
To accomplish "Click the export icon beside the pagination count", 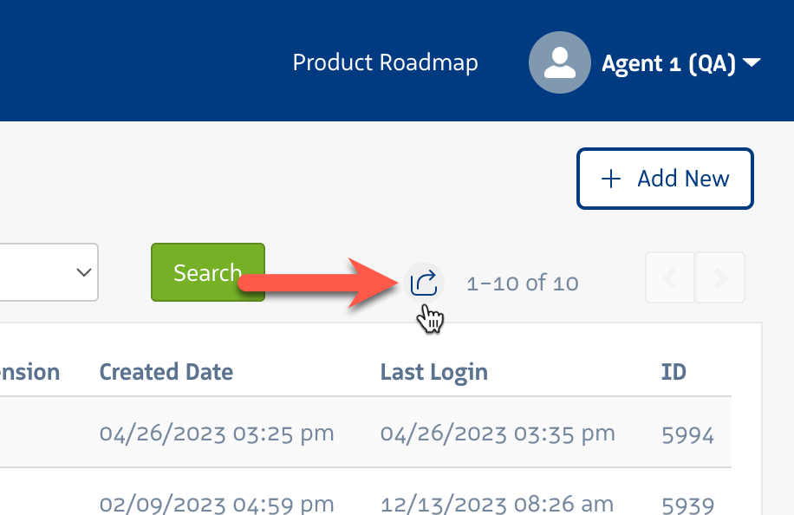I will point(424,283).
